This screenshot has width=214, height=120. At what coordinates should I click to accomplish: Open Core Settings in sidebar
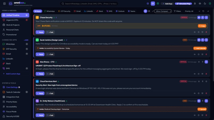[15, 87]
